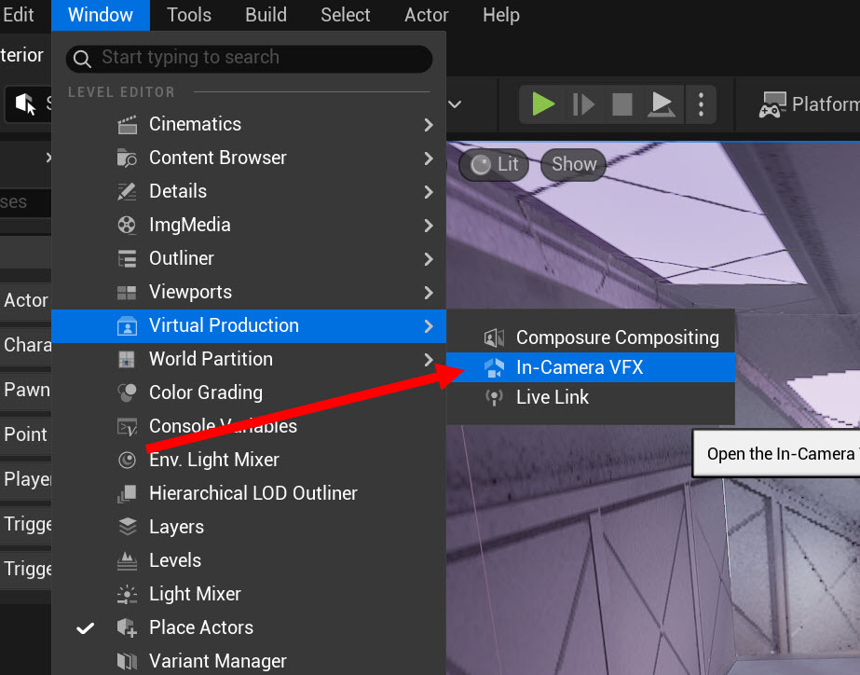This screenshot has width=860, height=675.
Task: Click the Layers stack icon
Action: (x=128, y=527)
